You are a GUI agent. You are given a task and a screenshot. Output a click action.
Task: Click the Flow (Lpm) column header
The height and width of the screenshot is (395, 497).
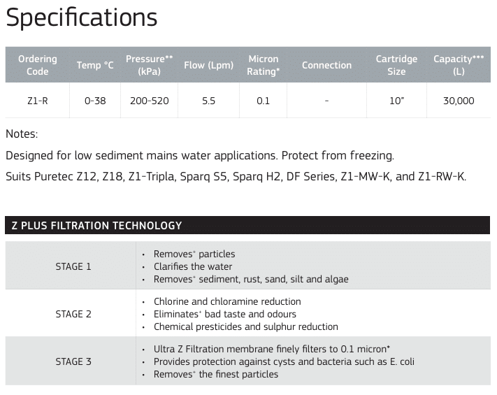click(208, 65)
